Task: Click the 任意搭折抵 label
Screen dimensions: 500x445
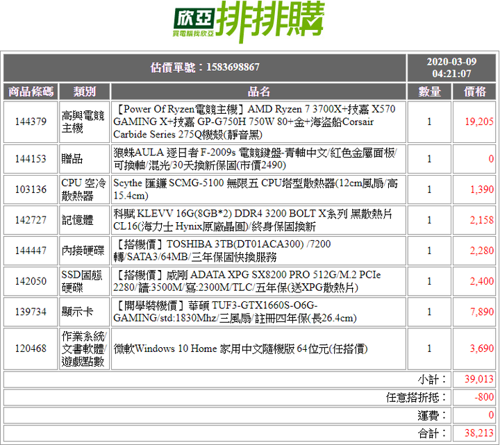Action: (417, 398)
